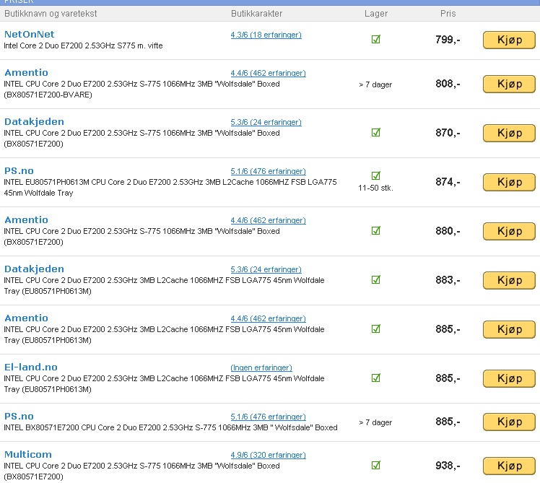Click in-stock checkmark for Datakjeden 883,-

point(375,279)
